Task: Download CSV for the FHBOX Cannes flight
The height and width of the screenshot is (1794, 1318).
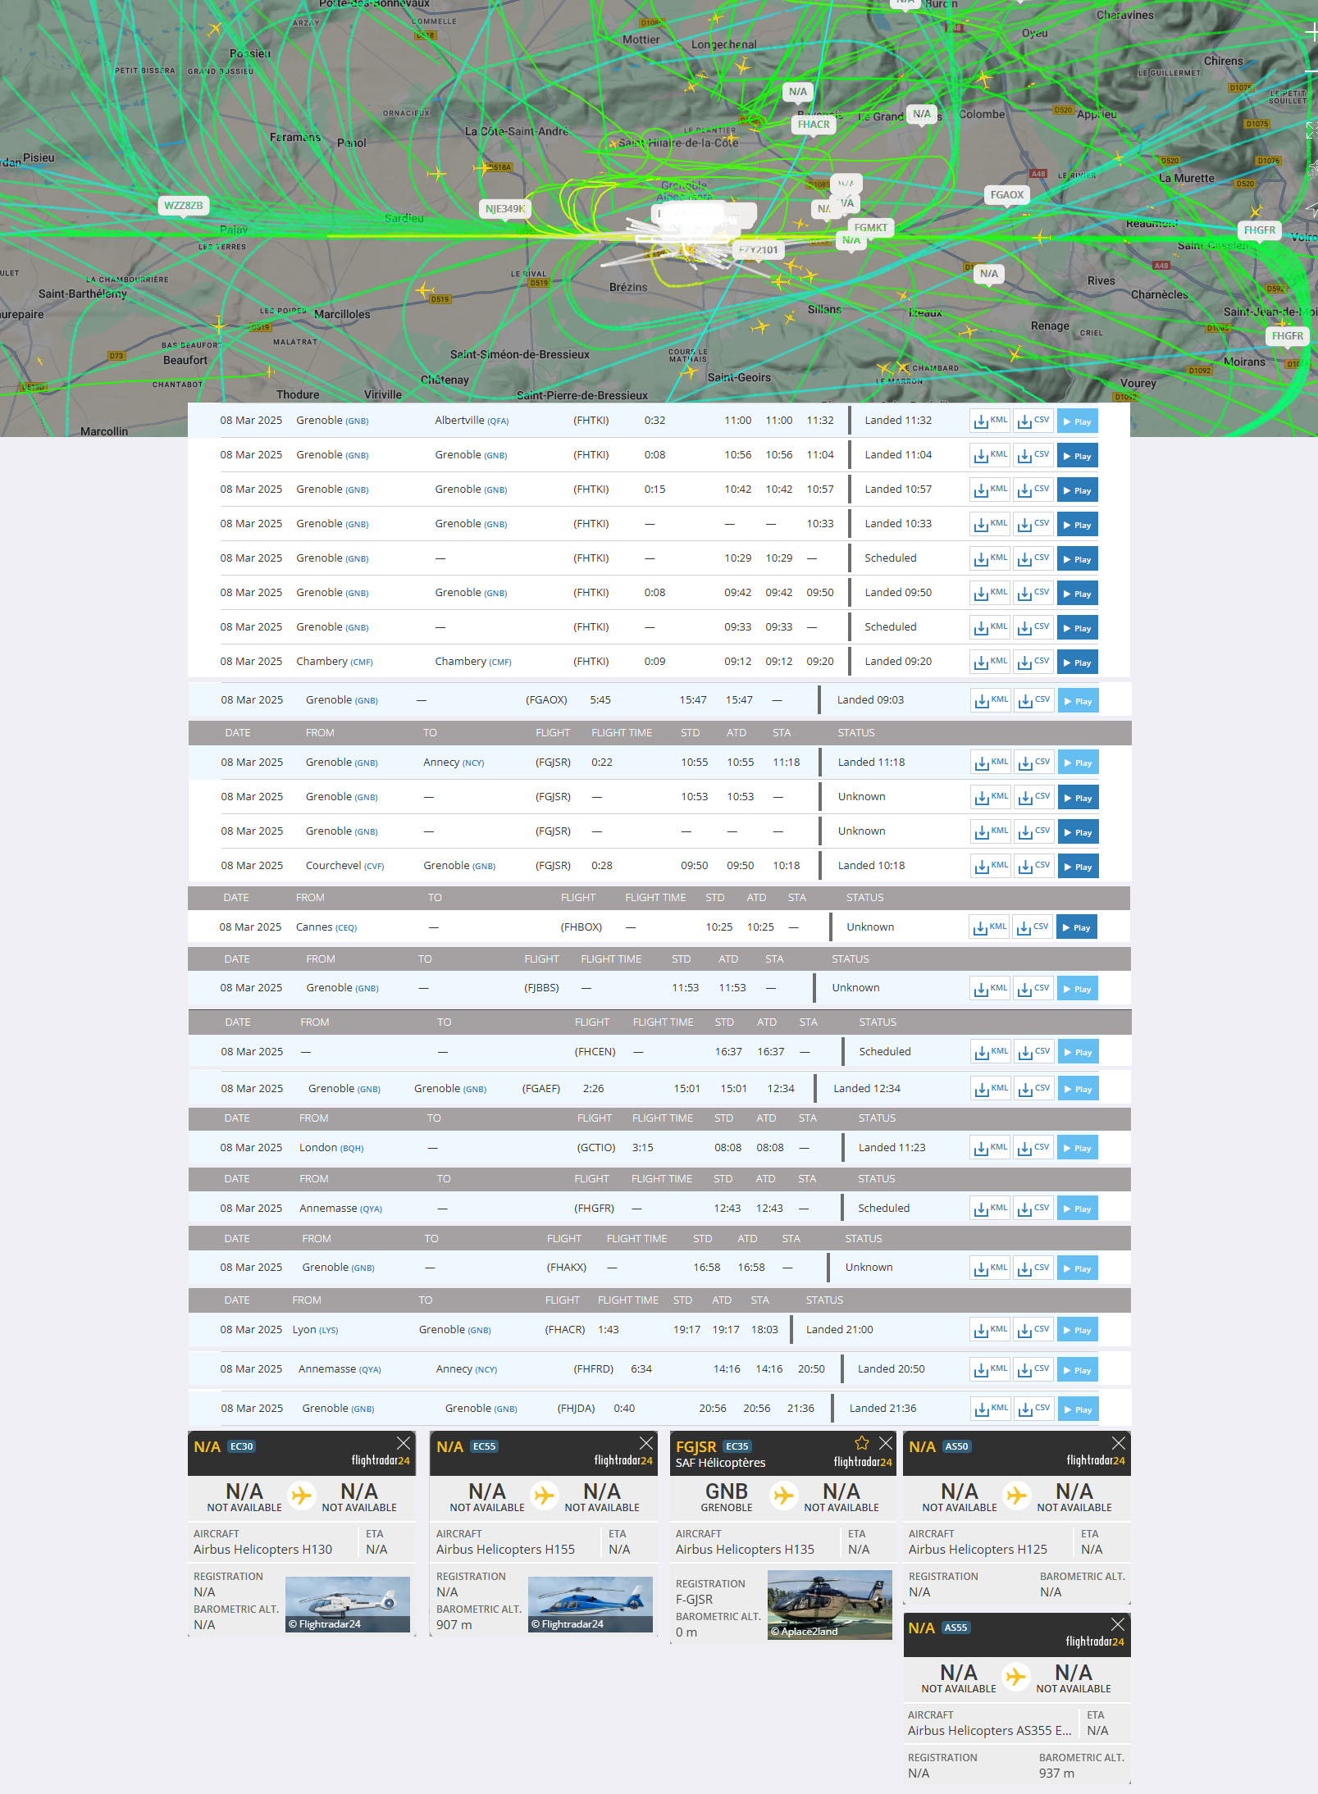Action: tap(1033, 927)
